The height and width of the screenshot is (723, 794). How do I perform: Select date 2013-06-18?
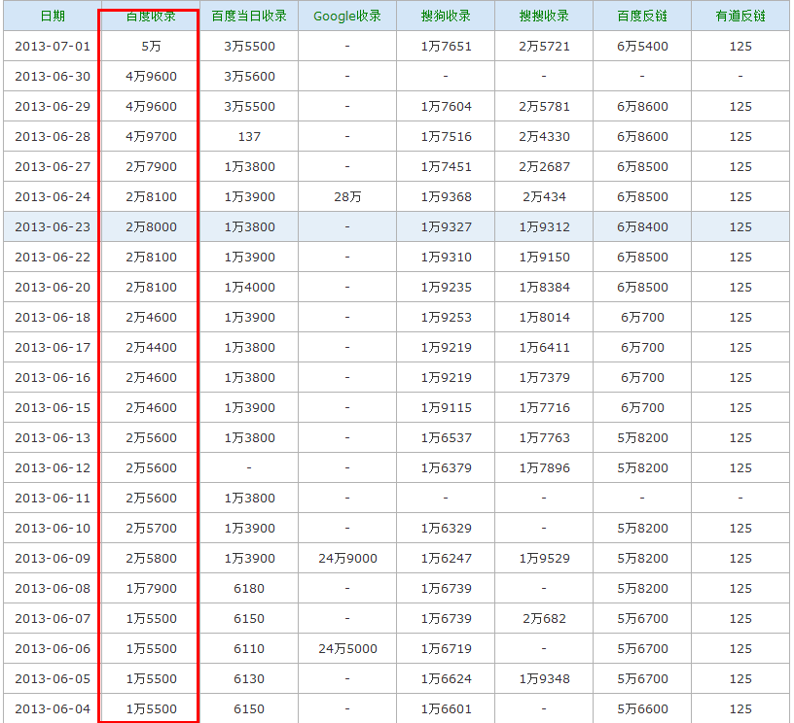pyautogui.click(x=53, y=318)
